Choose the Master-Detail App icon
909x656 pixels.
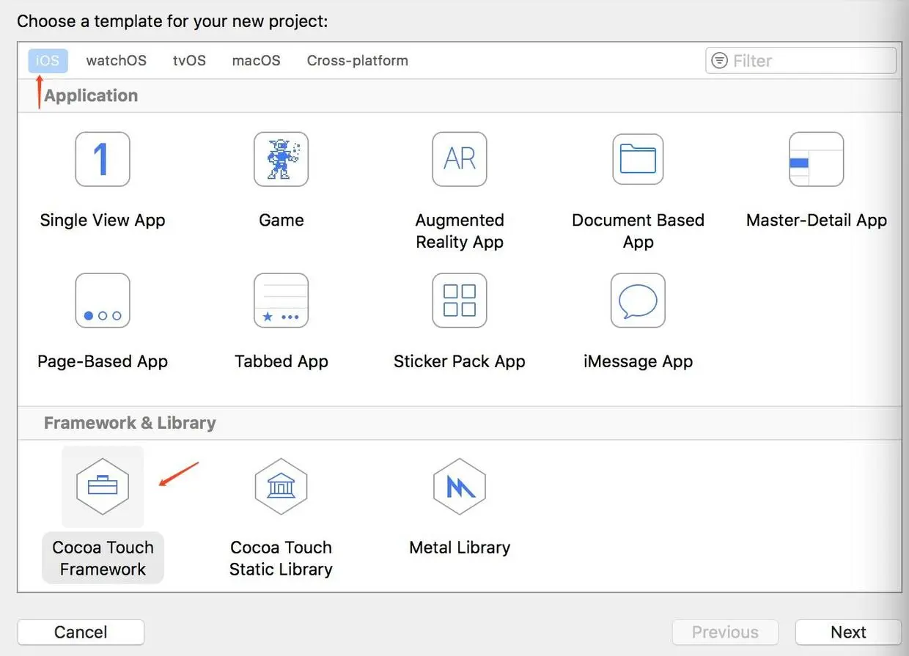click(x=816, y=159)
